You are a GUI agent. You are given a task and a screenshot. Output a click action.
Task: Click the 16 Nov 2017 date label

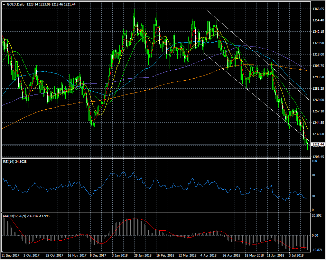pos(77,256)
